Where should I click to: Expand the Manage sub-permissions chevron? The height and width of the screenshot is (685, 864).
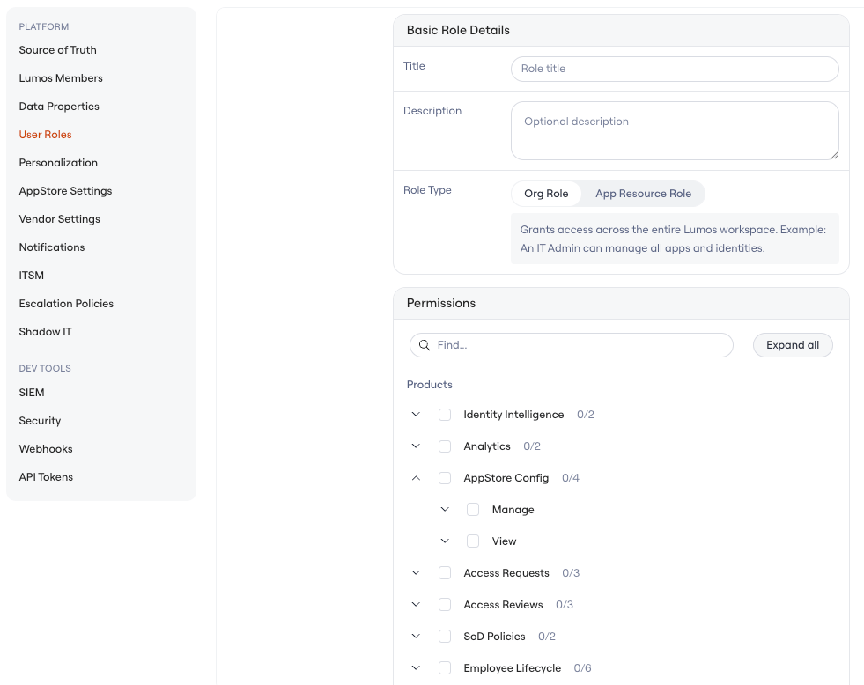coord(445,509)
